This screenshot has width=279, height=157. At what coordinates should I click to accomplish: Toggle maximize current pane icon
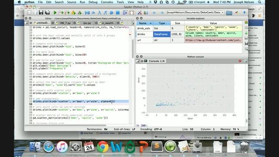pos(126,13)
